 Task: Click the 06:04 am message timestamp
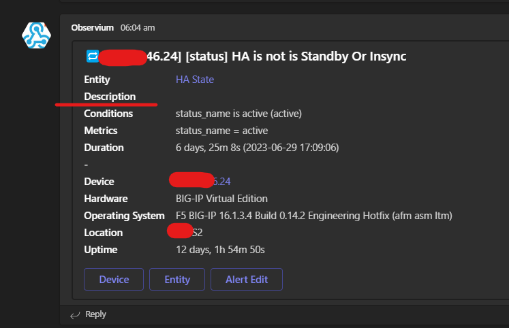(138, 28)
